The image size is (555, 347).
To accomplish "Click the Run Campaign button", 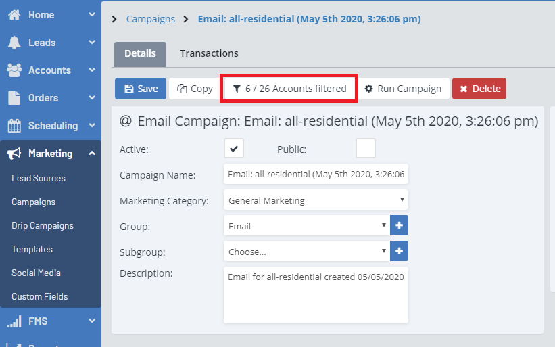I will (403, 89).
